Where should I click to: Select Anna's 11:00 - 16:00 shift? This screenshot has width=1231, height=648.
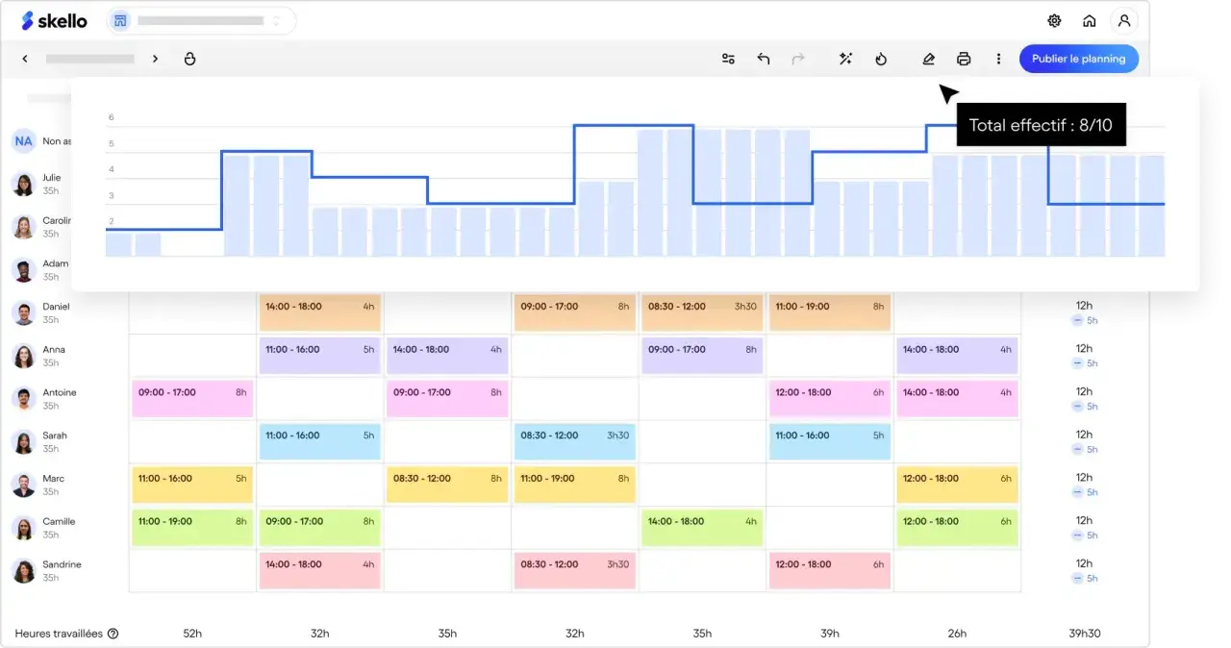click(320, 356)
